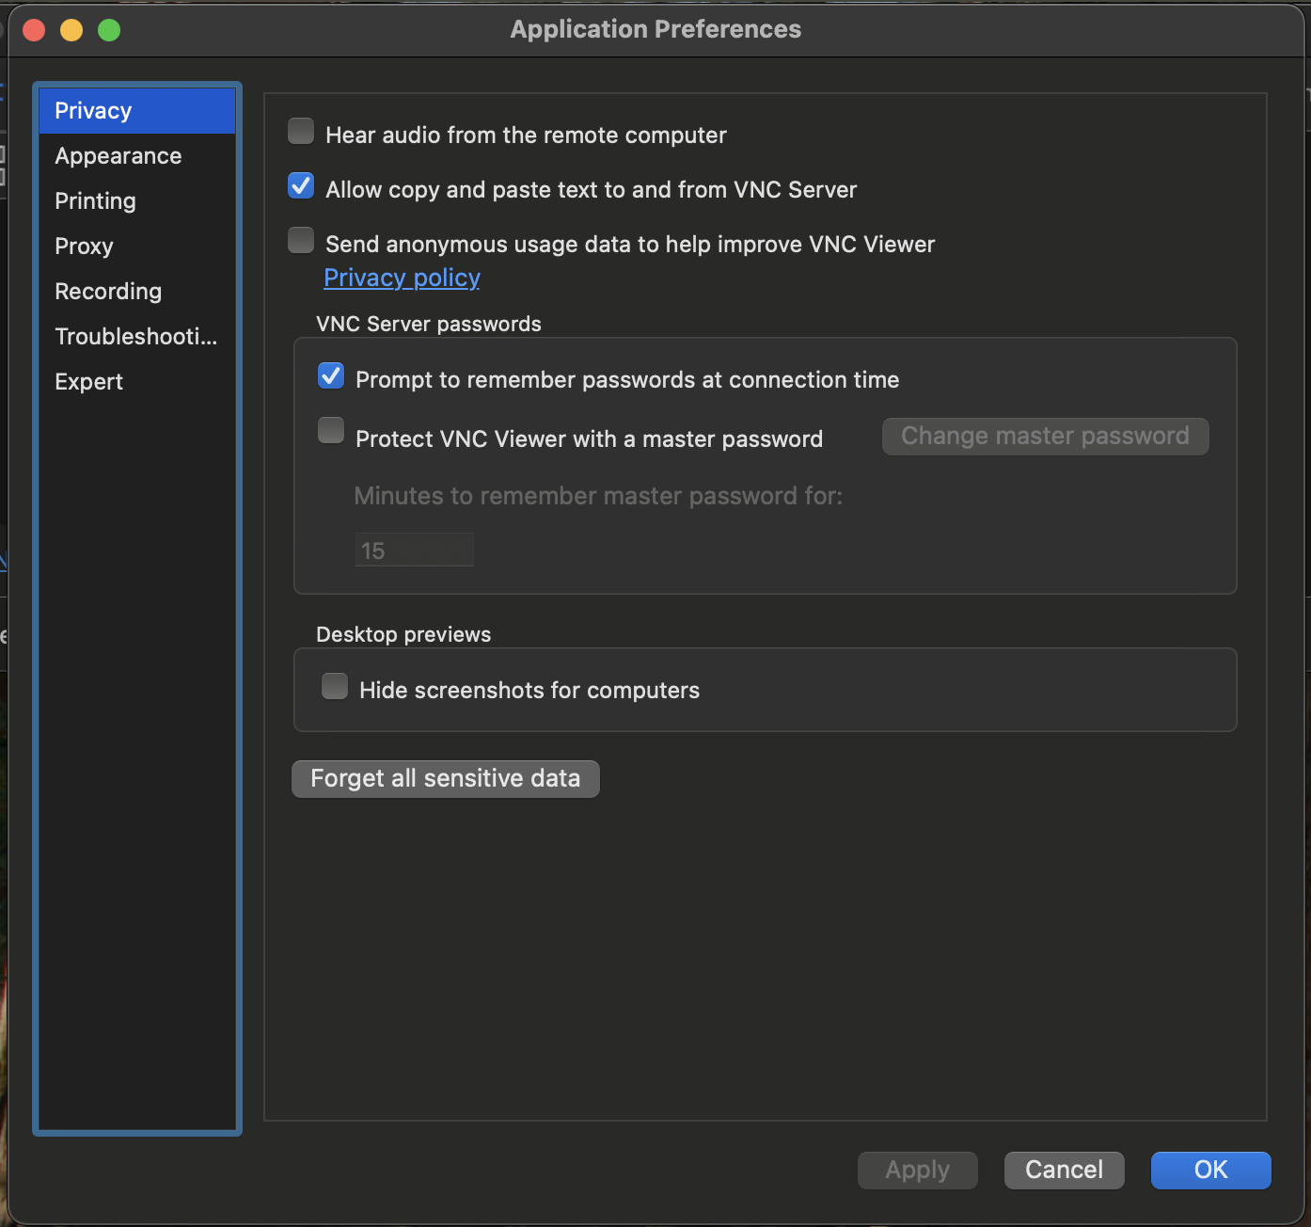Uncheck Prompt to remember passwords checkbox
The image size is (1311, 1227).
[x=331, y=375]
